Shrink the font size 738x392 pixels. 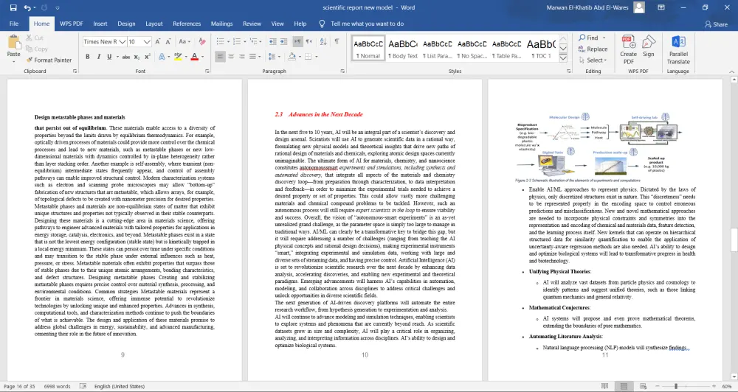[x=168, y=42]
